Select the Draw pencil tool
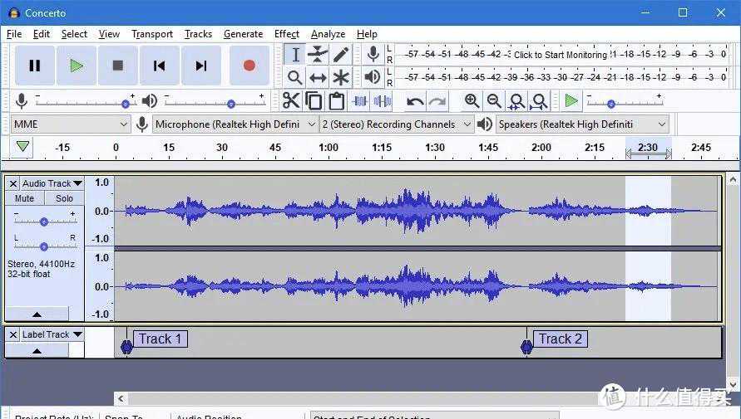The height and width of the screenshot is (419, 741). [x=341, y=55]
